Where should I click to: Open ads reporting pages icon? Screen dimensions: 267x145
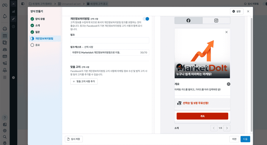(5, 43)
